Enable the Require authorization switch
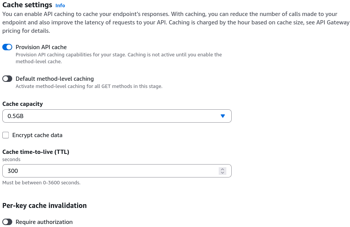The height and width of the screenshot is (227, 350). coord(7,222)
